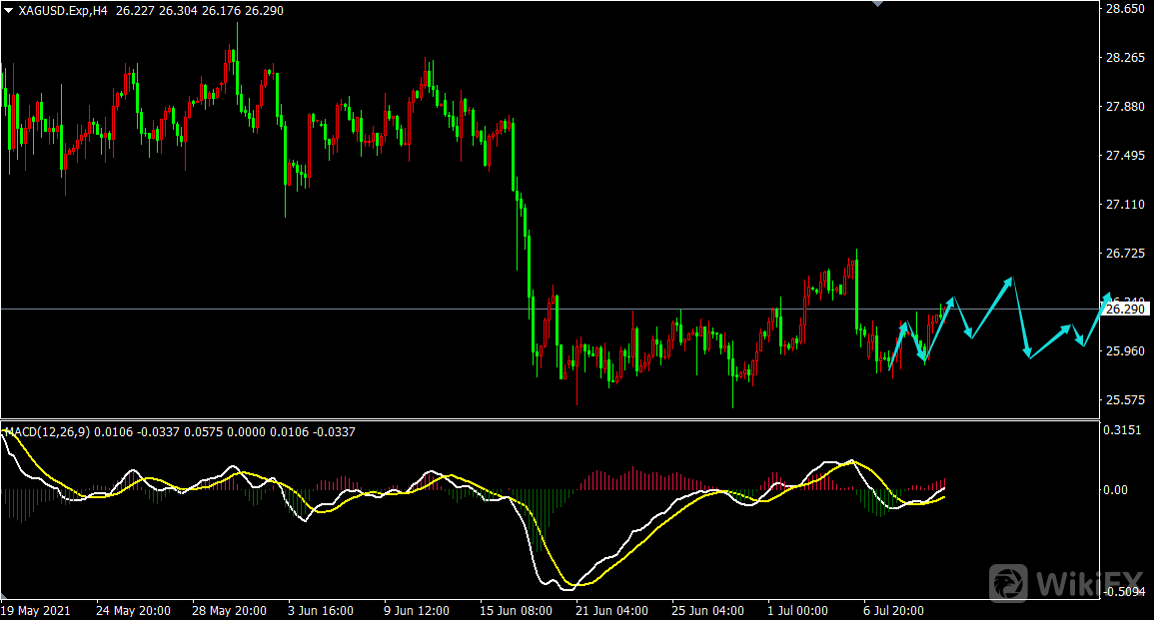
Task: Click the 25.575 price axis label
Action: point(1125,400)
